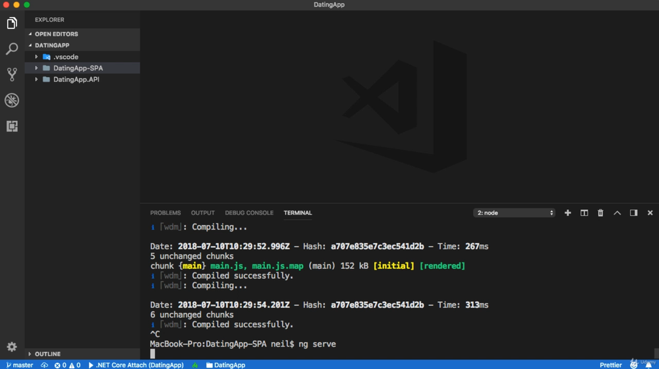Select the 2: node terminal dropdown
The image size is (659, 369).
[514, 213]
